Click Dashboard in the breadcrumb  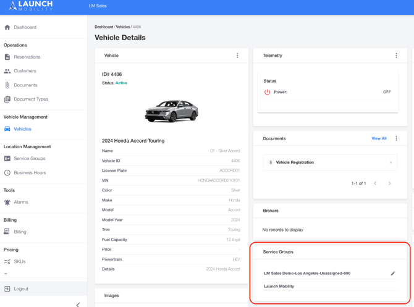point(104,27)
